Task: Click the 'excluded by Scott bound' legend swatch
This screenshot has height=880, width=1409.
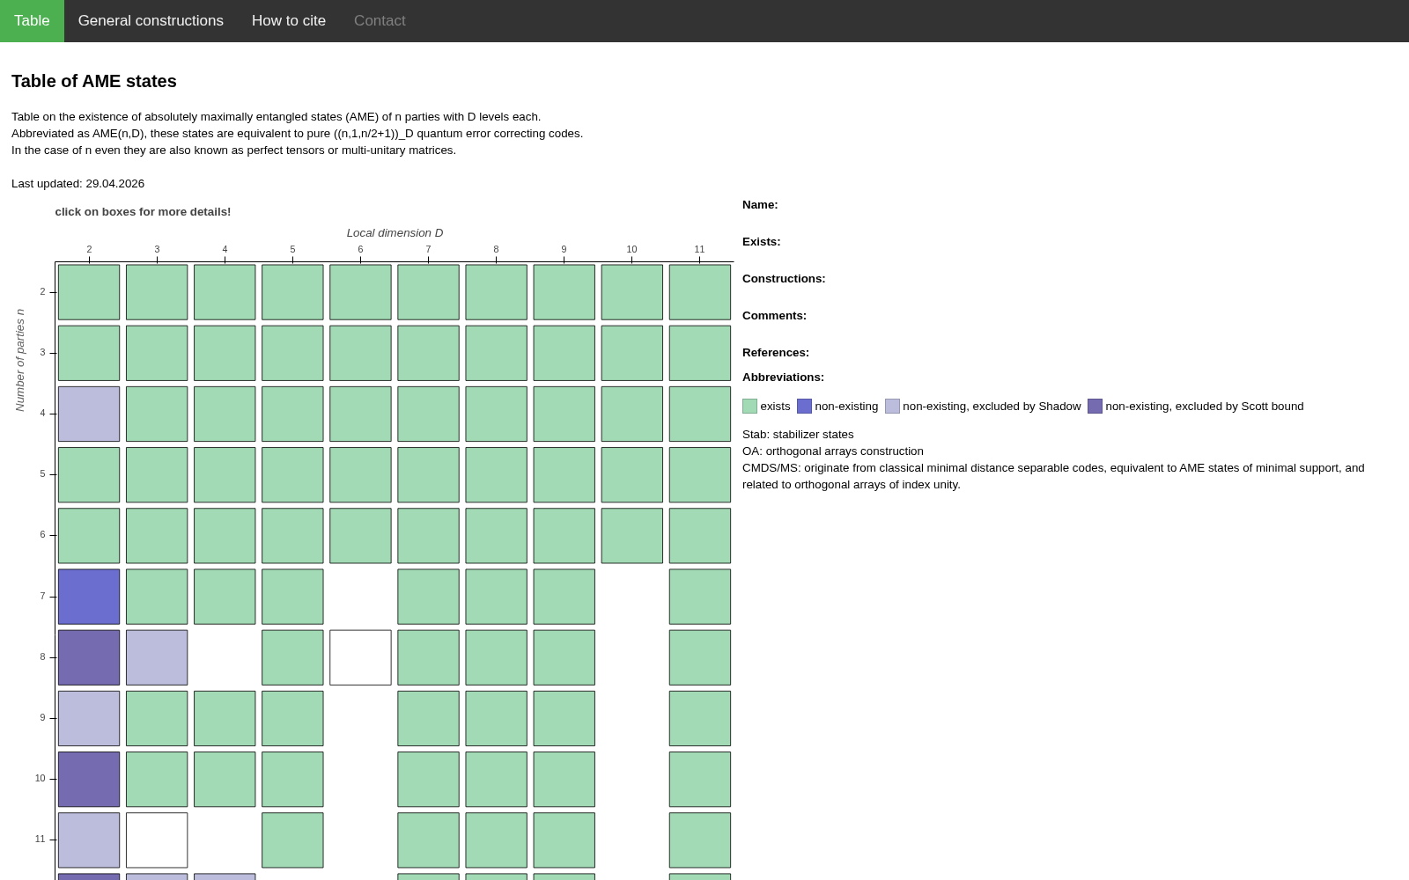Action: [1095, 407]
